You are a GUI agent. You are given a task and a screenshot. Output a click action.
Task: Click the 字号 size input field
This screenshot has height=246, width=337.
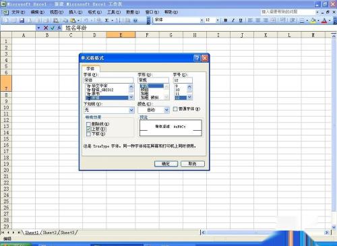pos(183,80)
